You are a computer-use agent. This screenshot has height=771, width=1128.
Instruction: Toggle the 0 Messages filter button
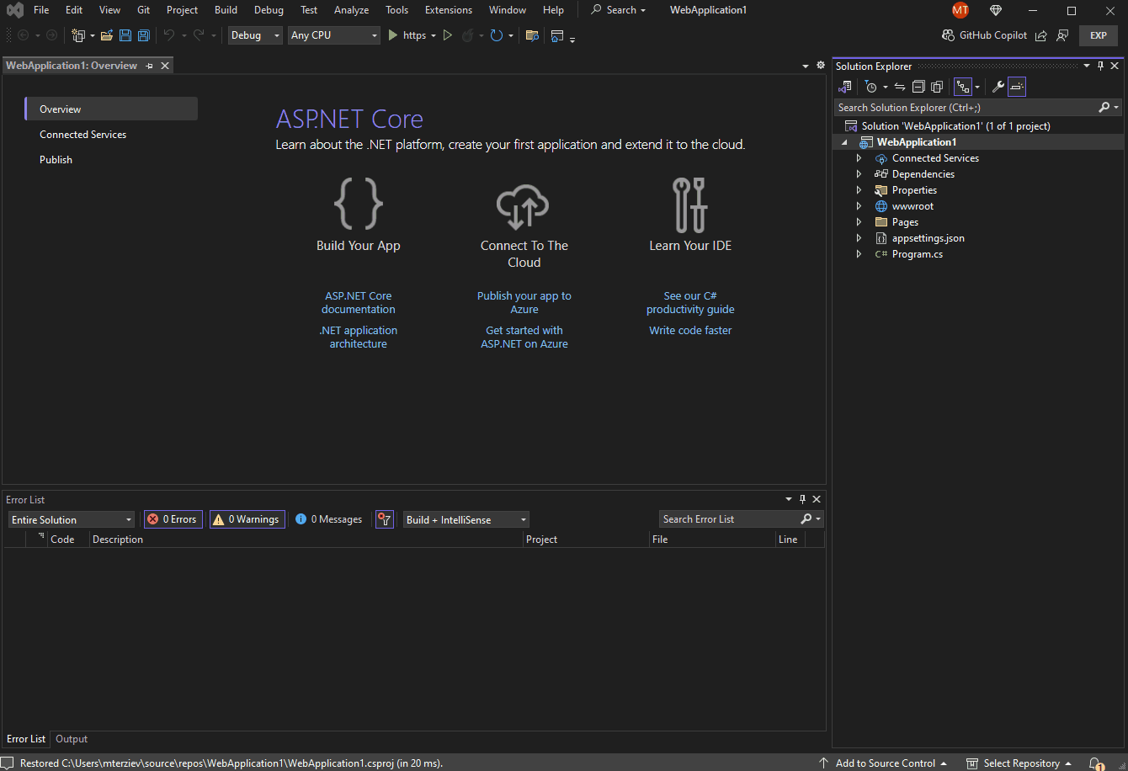pos(329,519)
